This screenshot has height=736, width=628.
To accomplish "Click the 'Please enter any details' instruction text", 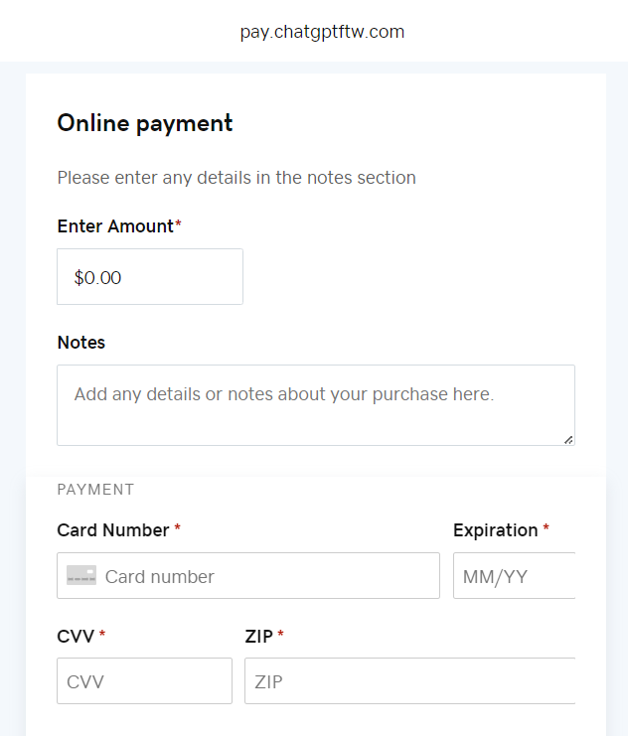I will click(x=236, y=178).
